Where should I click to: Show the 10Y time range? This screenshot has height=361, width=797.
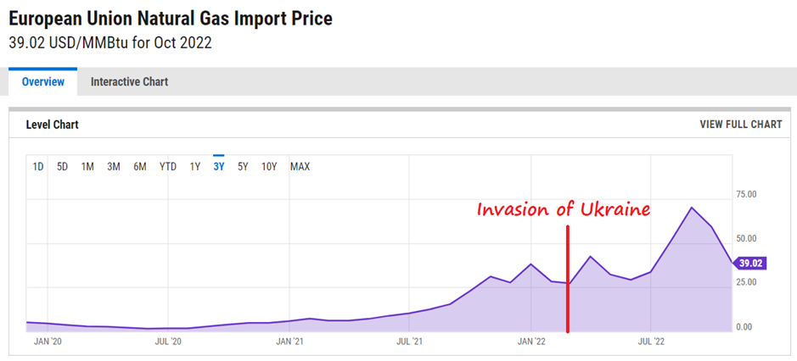click(269, 167)
